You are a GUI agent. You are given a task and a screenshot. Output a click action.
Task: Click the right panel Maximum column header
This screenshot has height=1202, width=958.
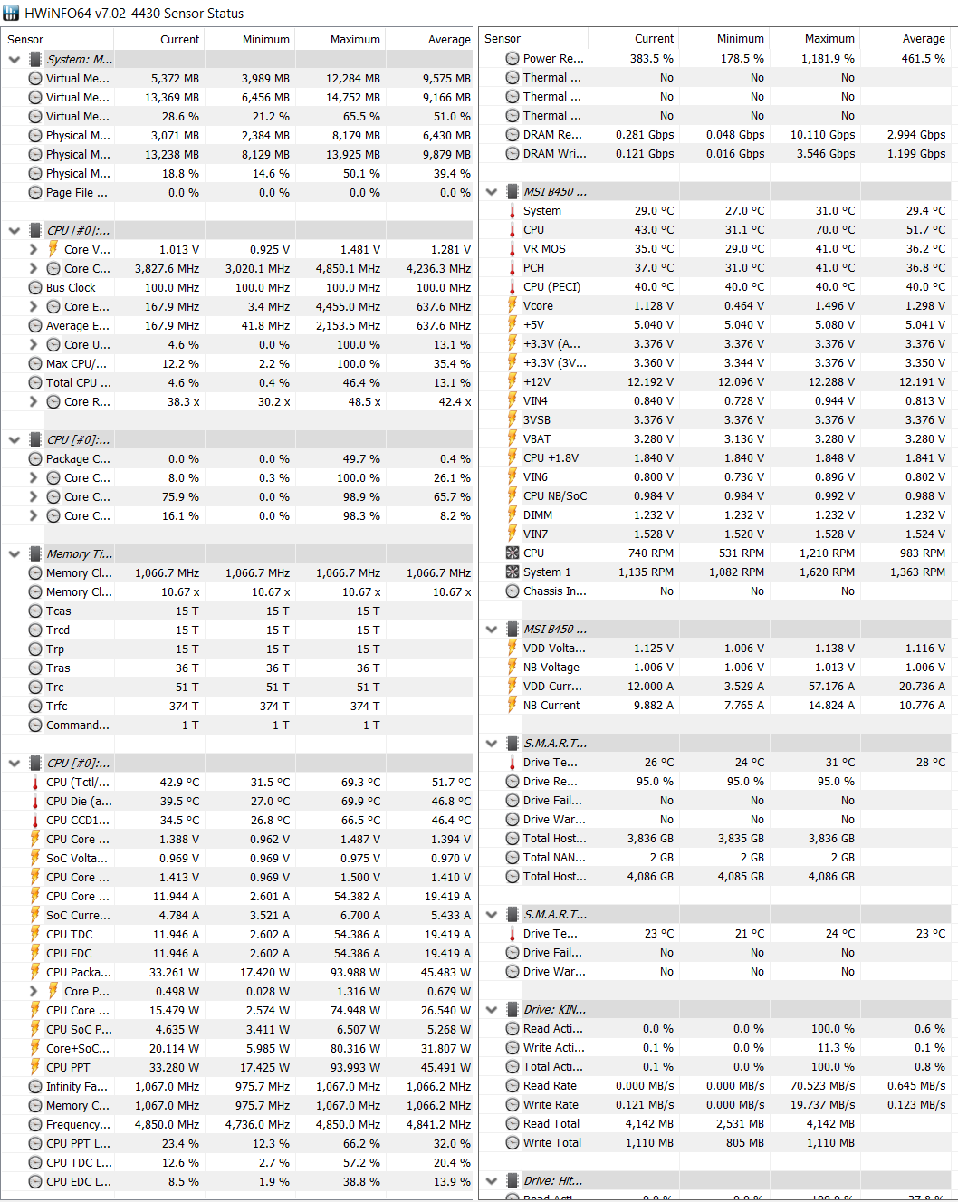[814, 38]
